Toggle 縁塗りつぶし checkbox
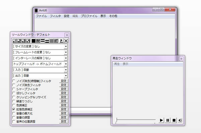This screenshot has width=201, height=133. coord(14,101)
